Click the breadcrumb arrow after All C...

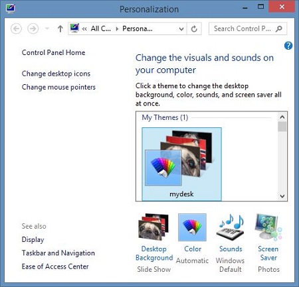117,29
